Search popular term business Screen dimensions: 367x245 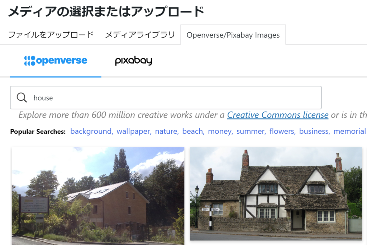[x=314, y=131]
